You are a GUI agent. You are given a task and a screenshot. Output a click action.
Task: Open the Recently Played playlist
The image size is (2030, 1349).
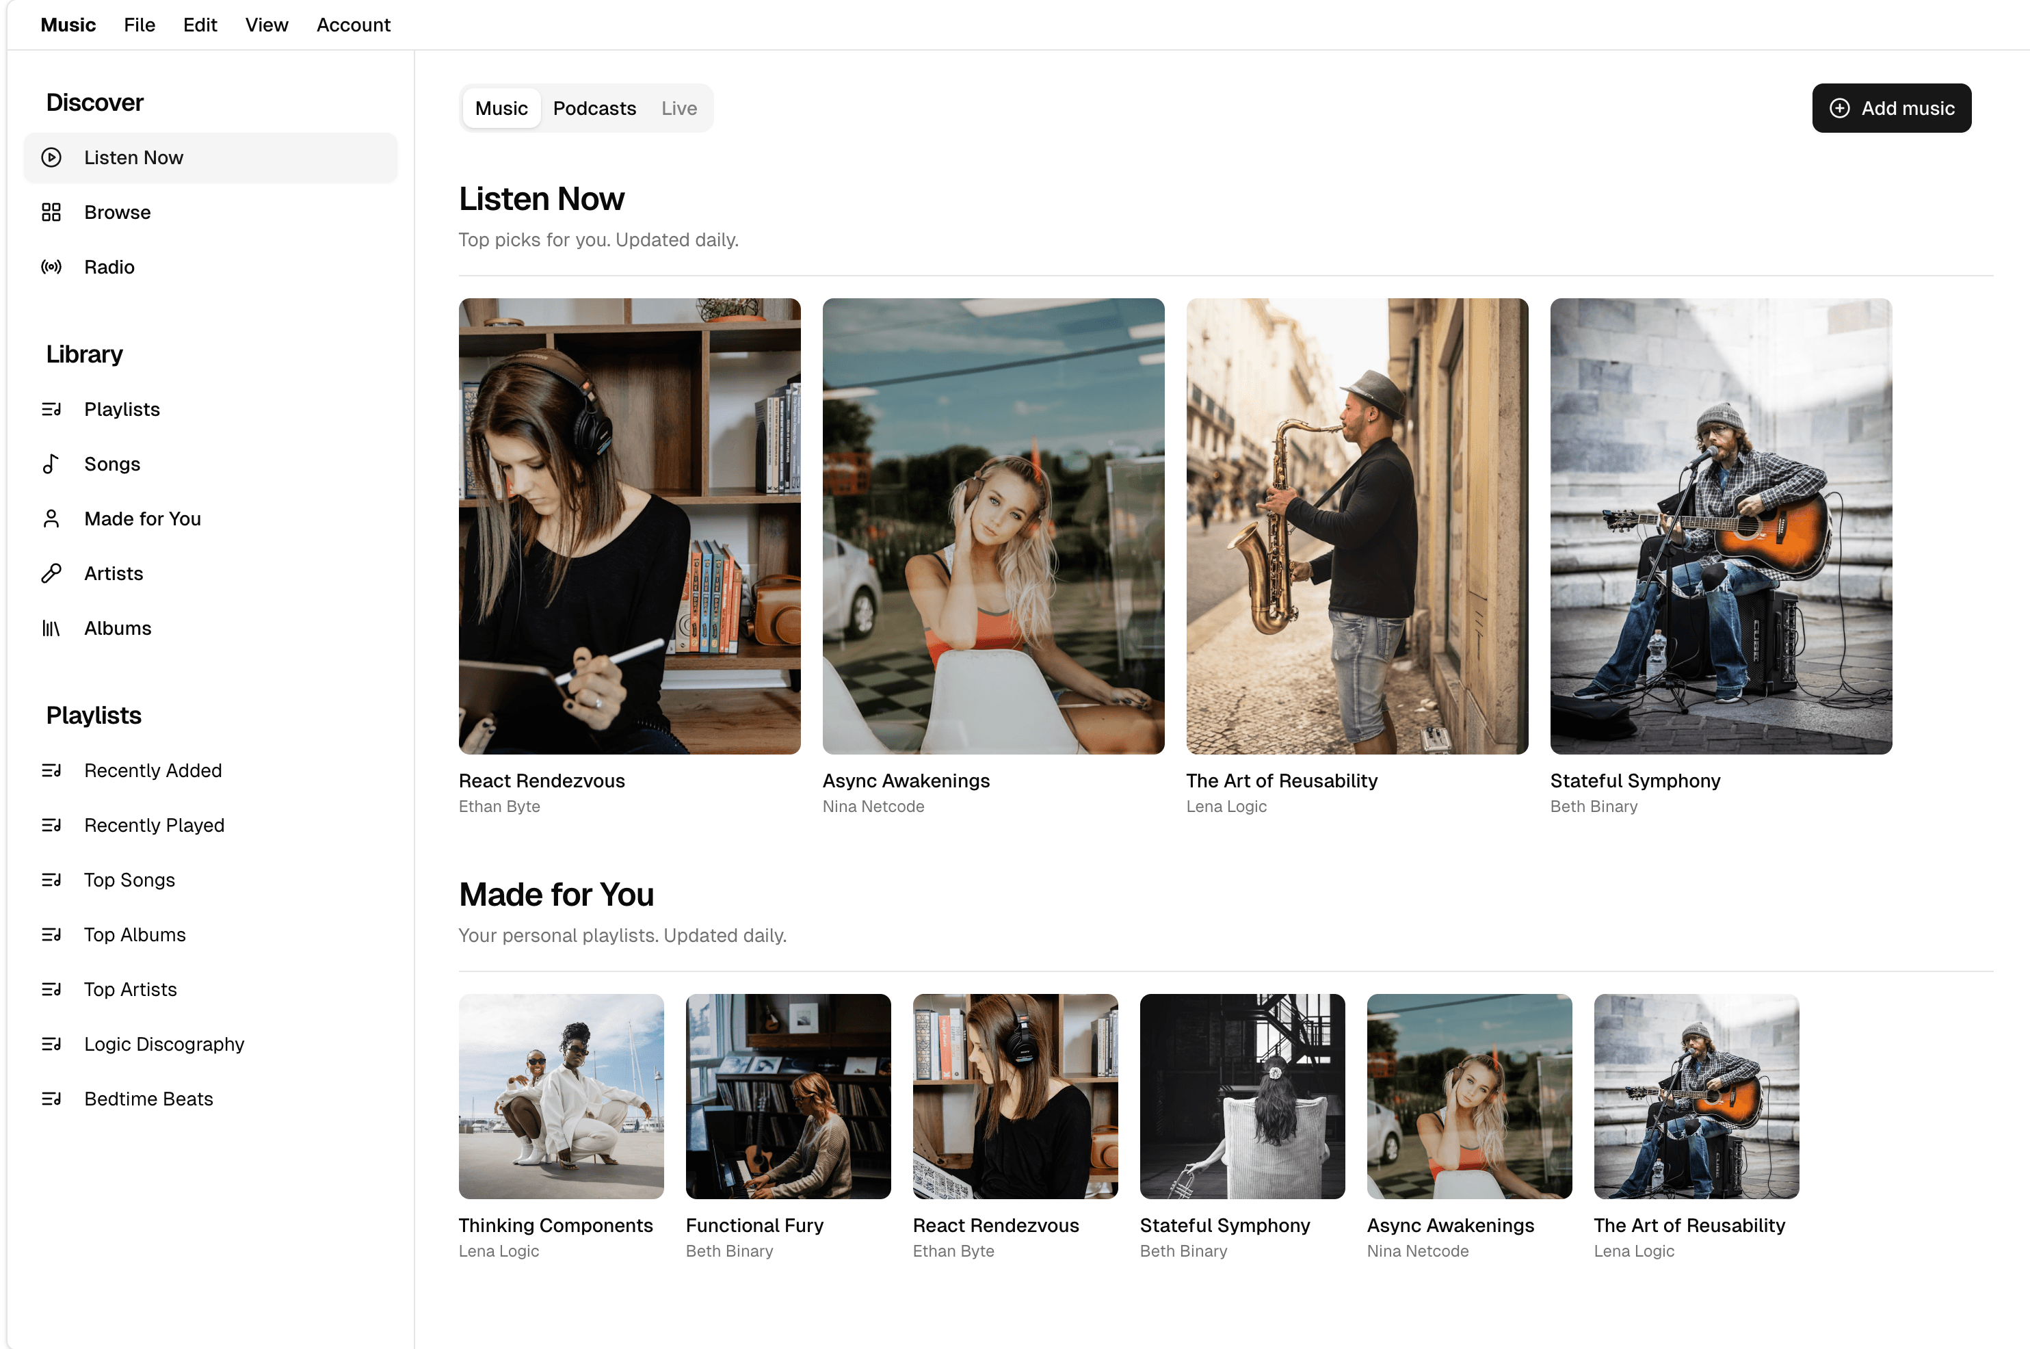(154, 825)
